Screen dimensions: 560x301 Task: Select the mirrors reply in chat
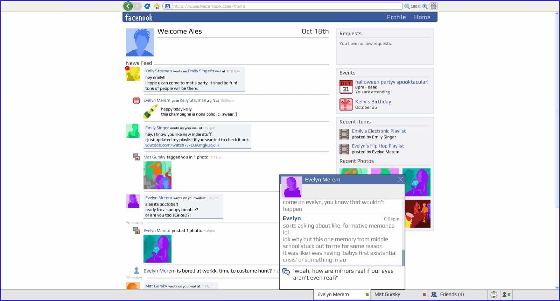pos(343,274)
